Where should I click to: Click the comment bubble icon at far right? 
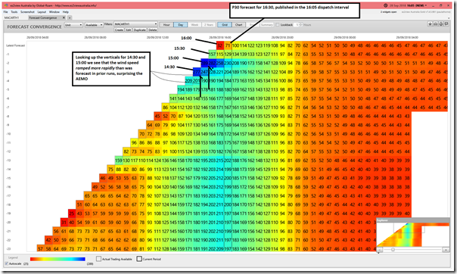pos(446,24)
